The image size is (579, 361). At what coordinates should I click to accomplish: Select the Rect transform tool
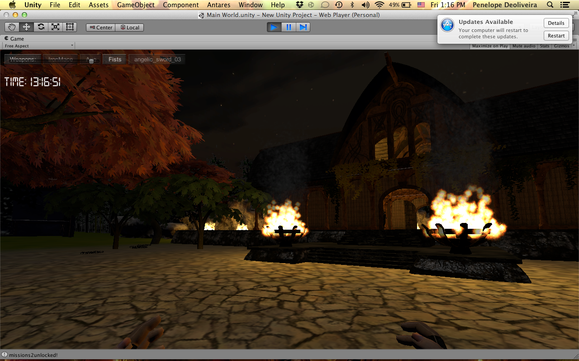pyautogui.click(x=70, y=27)
